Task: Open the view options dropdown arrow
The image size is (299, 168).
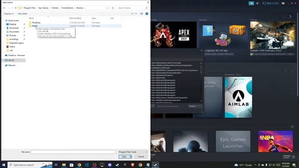Action: [x=136, y=14]
